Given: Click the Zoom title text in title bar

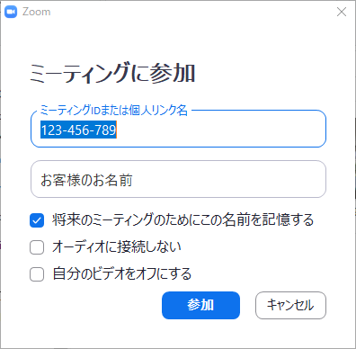Looking at the screenshot, I should click(x=36, y=12).
